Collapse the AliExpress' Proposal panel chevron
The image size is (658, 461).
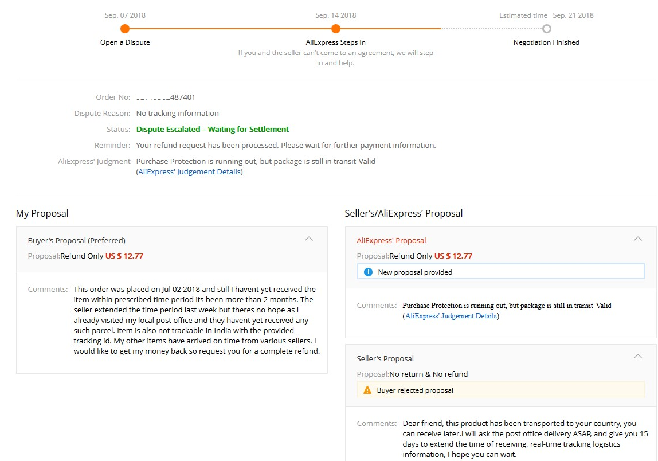click(x=638, y=239)
